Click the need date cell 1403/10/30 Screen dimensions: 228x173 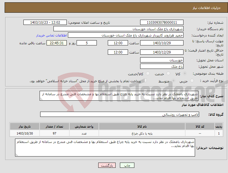click(x=25, y=133)
